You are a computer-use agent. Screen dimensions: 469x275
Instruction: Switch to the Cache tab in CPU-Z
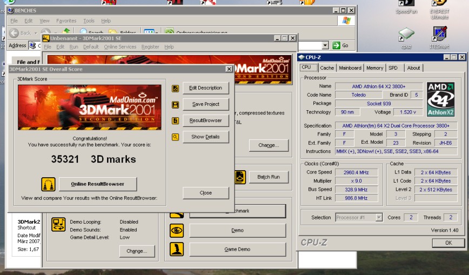coord(327,68)
